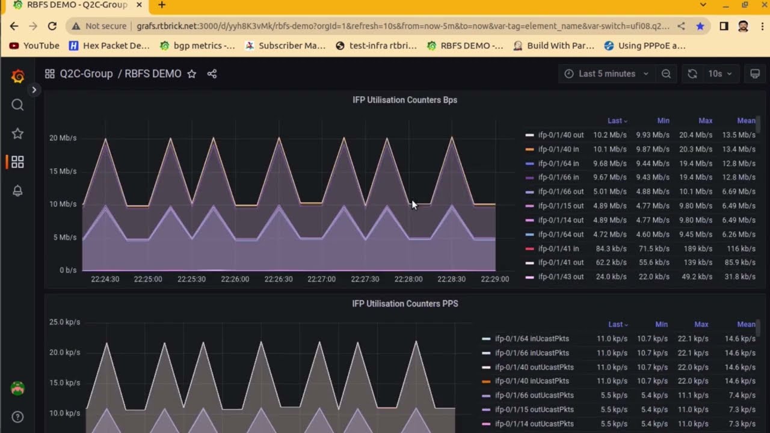Image resolution: width=770 pixels, height=433 pixels.
Task: Open IFP Utilisation Counters PPS panel menu
Action: click(405, 304)
